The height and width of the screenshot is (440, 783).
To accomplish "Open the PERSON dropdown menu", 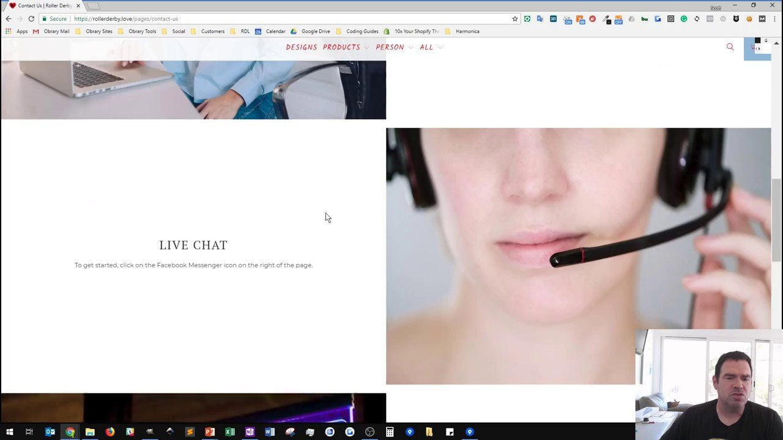I will click(x=394, y=47).
